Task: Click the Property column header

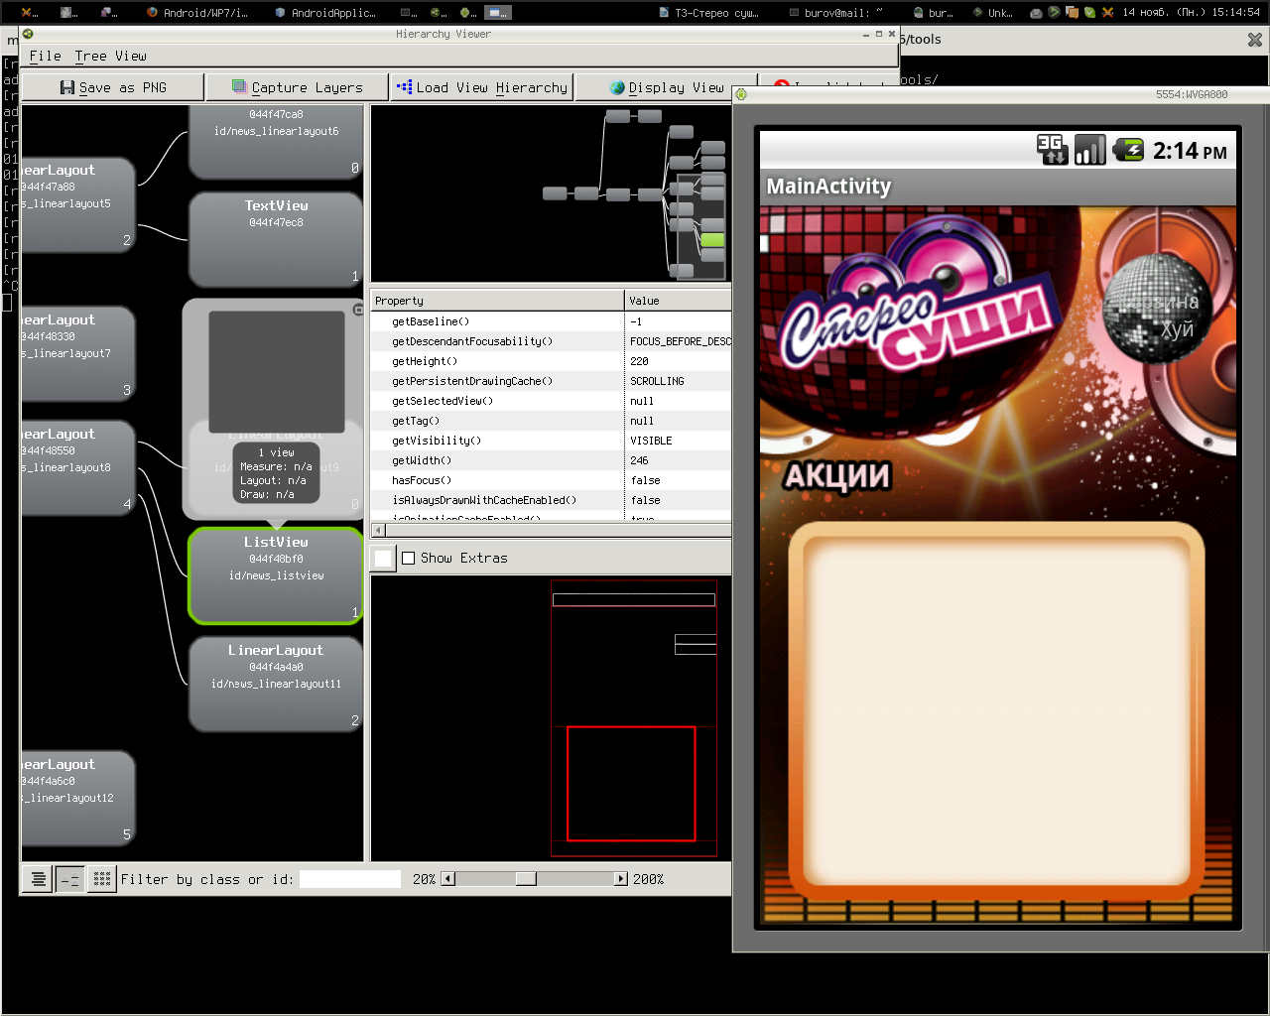Action: 497,301
